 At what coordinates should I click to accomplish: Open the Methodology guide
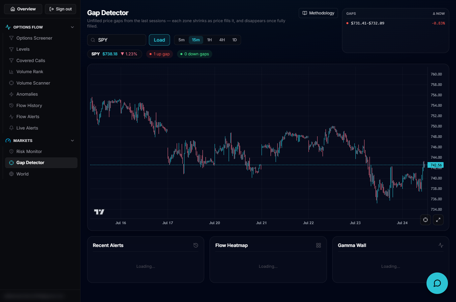tap(318, 13)
